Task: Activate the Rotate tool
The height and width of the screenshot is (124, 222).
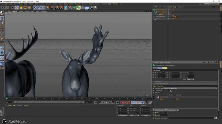Action: click(x=25, y=8)
